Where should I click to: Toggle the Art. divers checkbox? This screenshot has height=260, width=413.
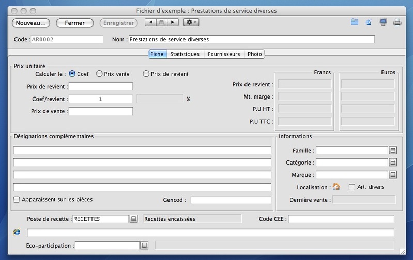(x=351, y=187)
